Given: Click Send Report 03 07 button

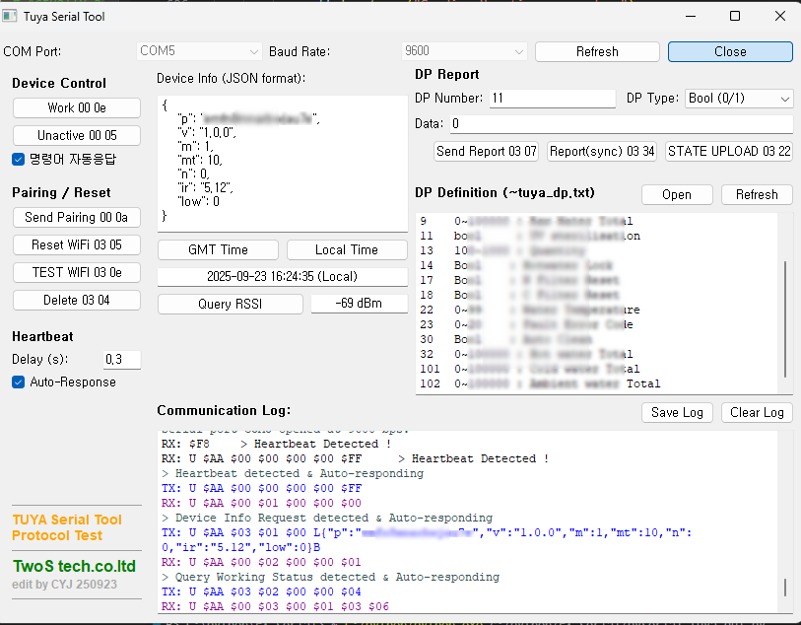Looking at the screenshot, I should point(487,151).
